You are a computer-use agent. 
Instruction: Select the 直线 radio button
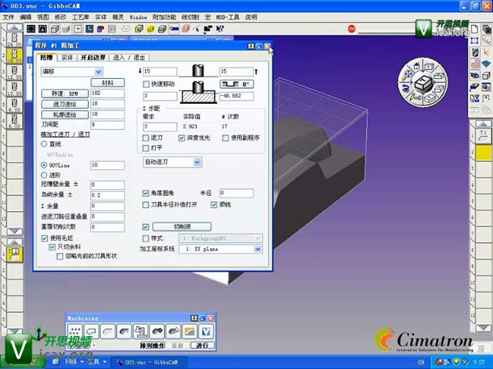pos(44,144)
